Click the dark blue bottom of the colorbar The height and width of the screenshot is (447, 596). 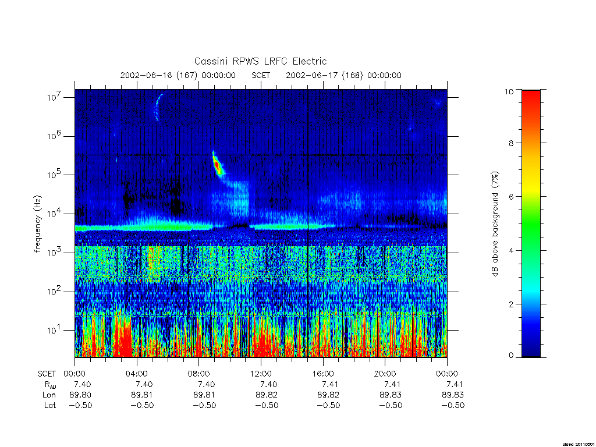531,348
